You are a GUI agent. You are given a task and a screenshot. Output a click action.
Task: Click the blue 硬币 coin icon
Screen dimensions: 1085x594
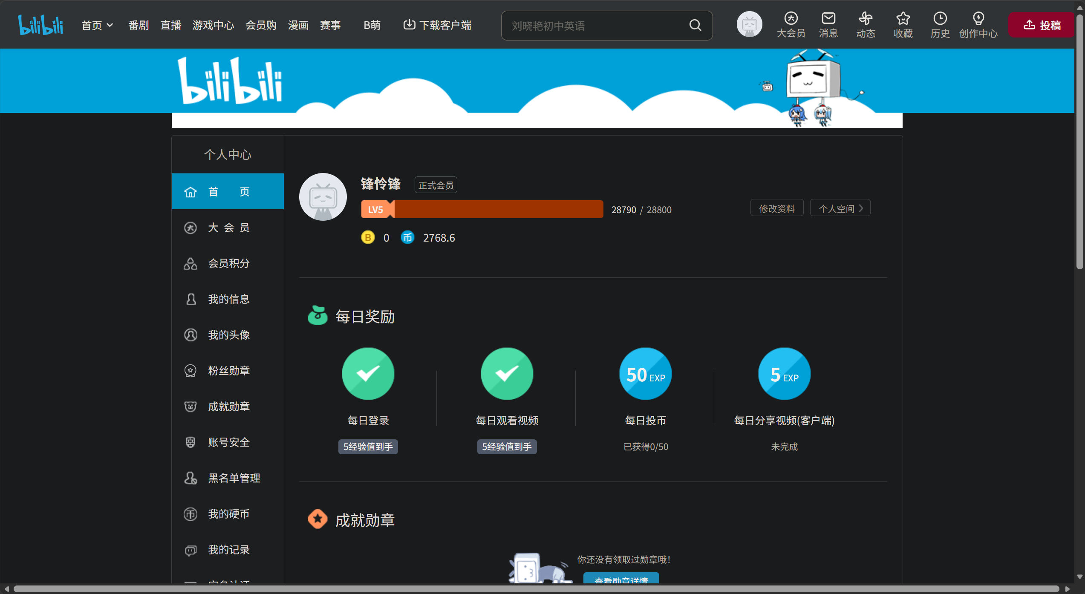click(407, 237)
